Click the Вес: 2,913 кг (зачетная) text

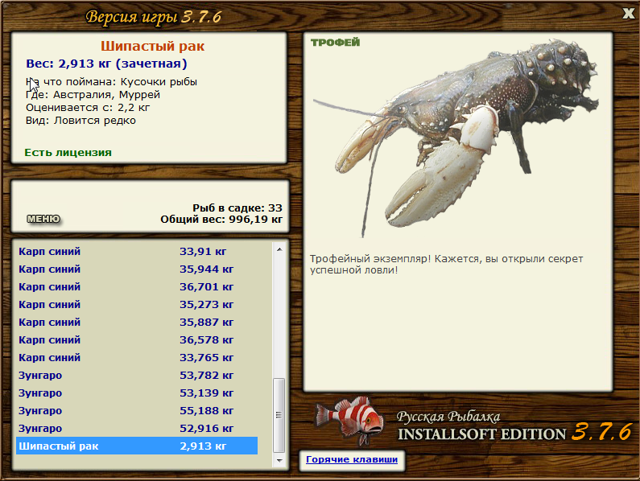106,64
